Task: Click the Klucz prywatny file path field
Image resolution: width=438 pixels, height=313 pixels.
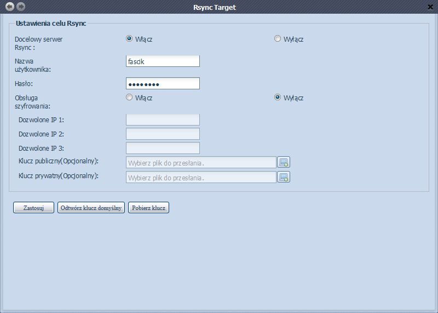Action: (201, 177)
